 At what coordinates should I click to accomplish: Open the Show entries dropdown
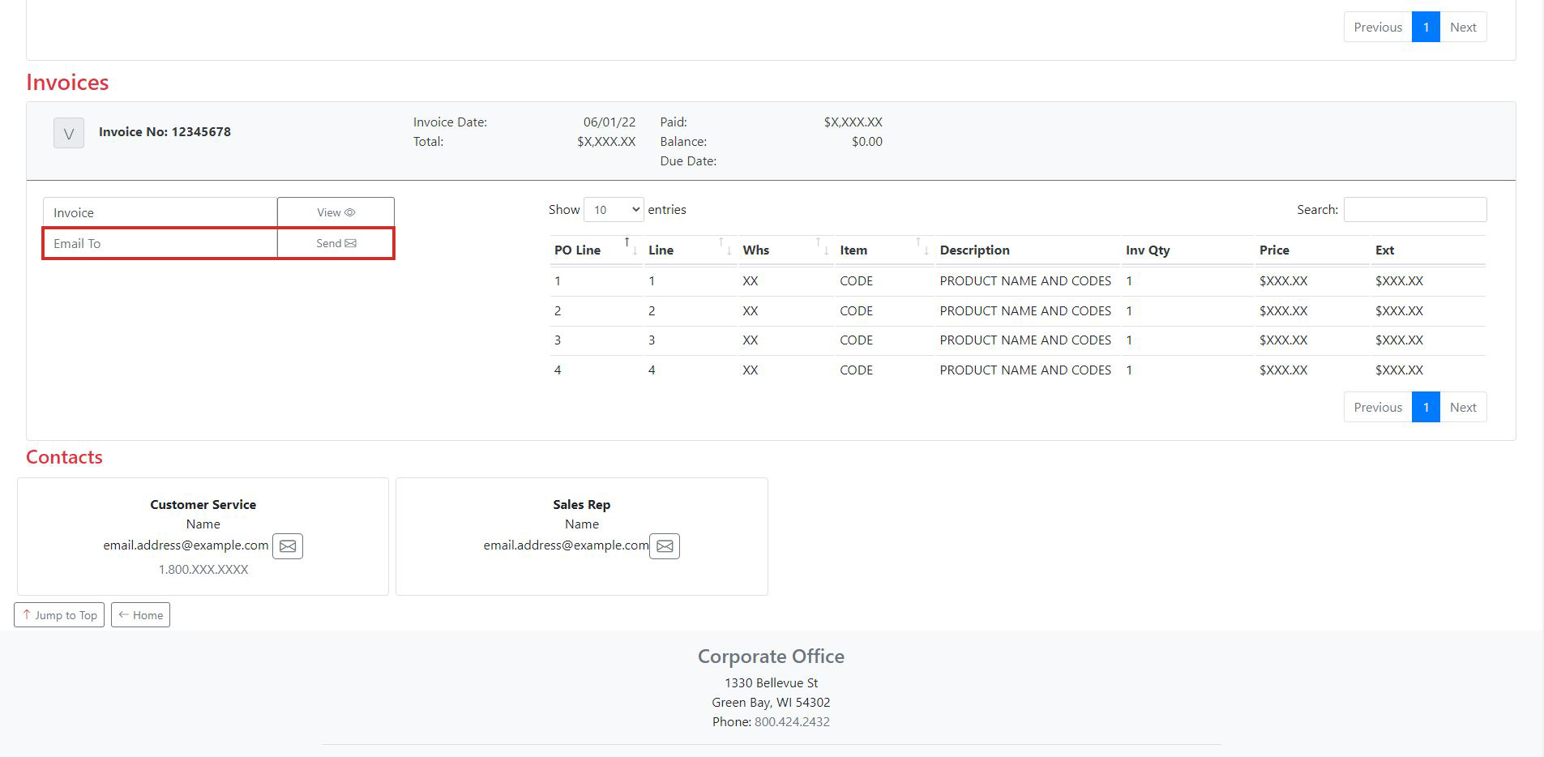coord(614,209)
